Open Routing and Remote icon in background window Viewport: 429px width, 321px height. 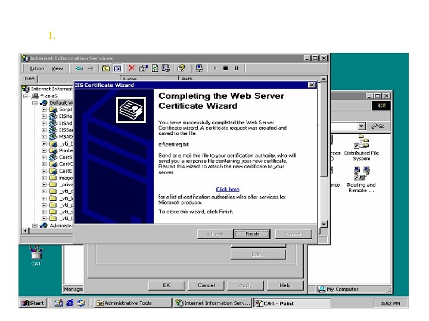tap(362, 174)
